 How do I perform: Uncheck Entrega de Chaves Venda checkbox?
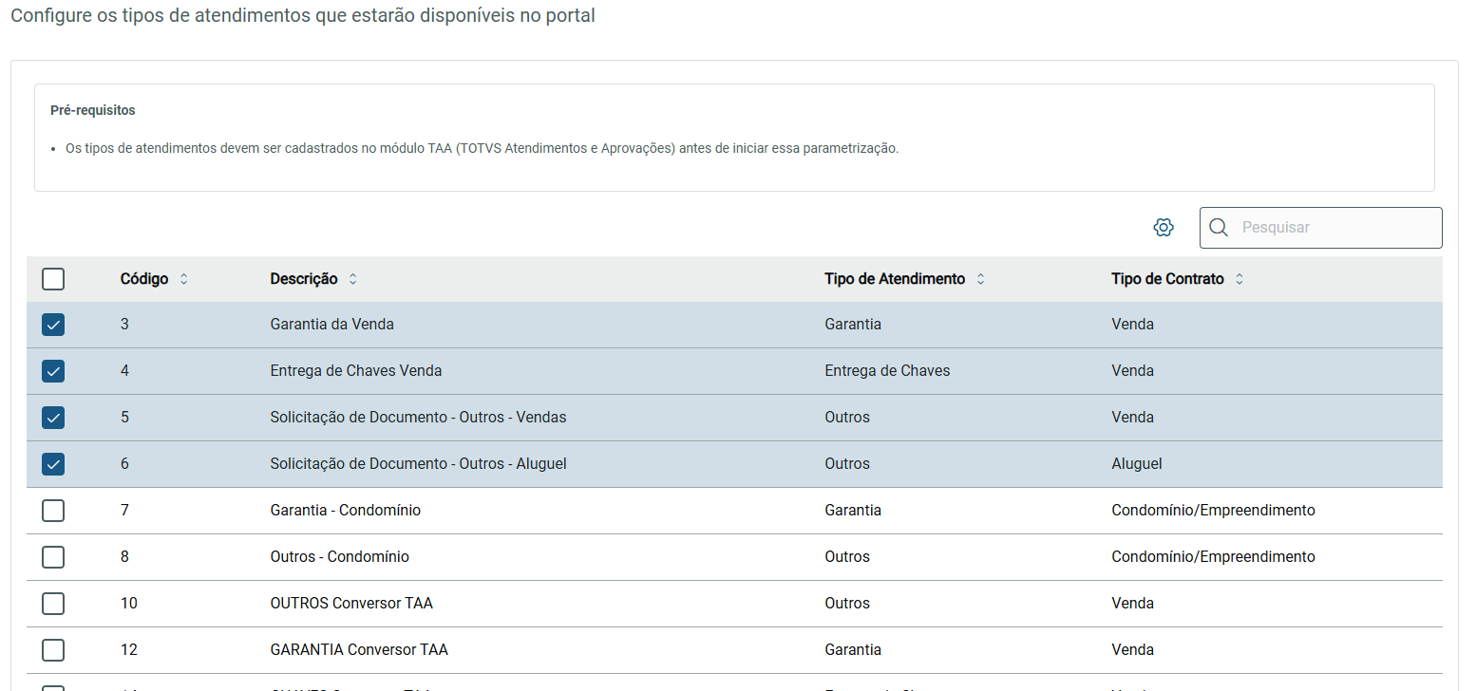[x=53, y=371]
